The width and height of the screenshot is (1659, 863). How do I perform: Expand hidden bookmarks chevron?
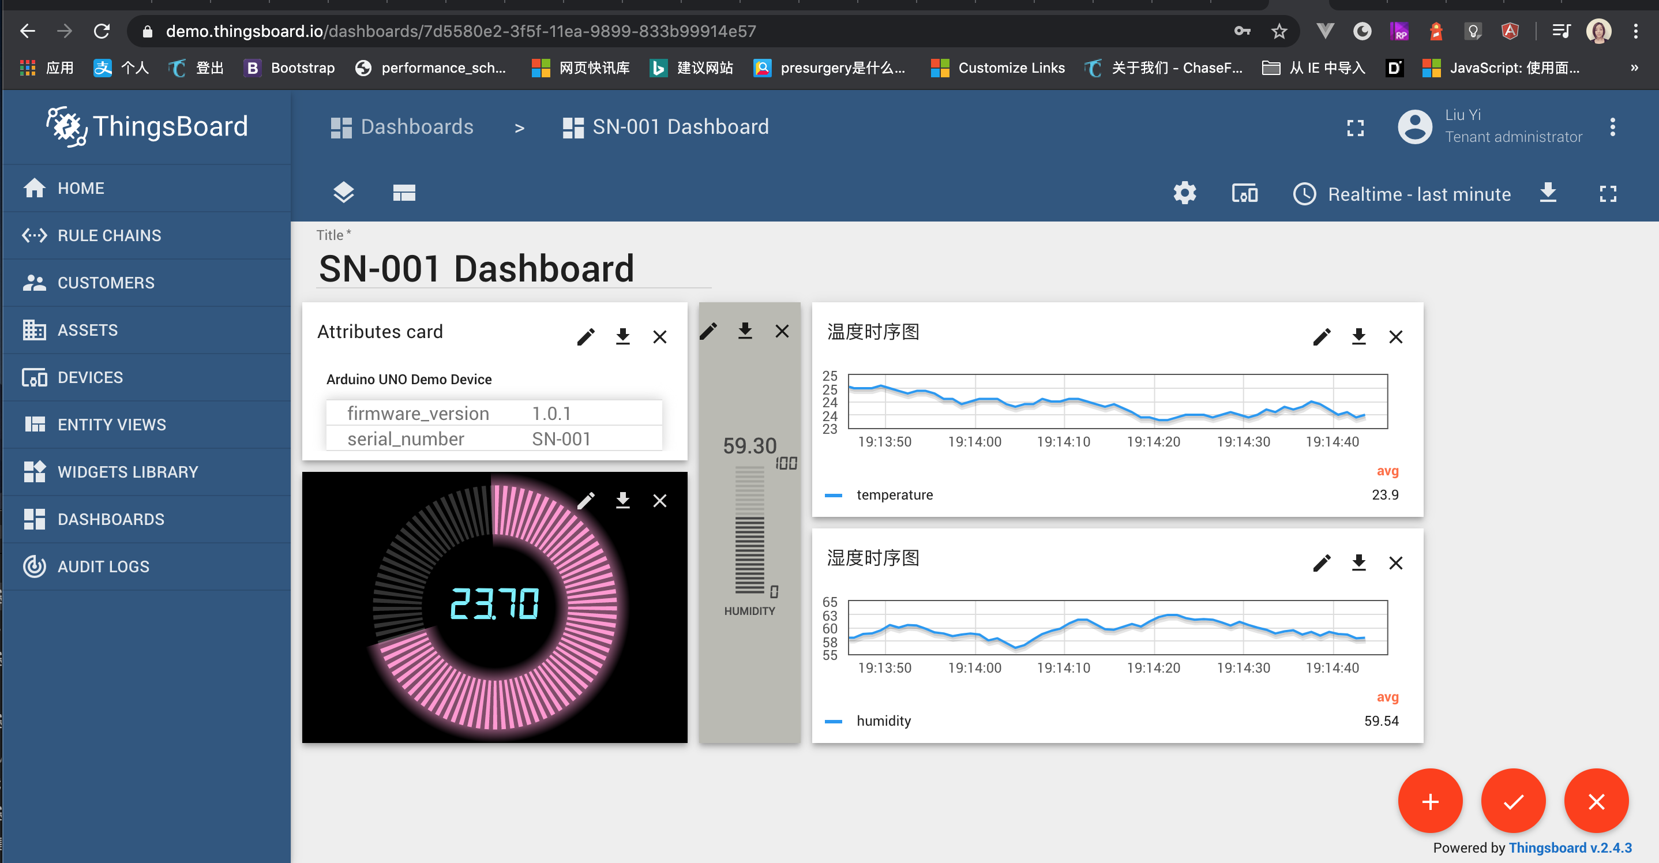[x=1634, y=67]
